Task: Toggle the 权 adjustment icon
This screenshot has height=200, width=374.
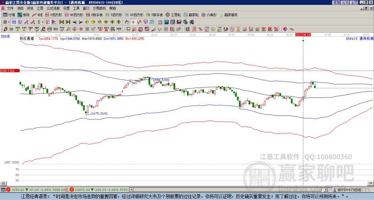Action: [47, 22]
